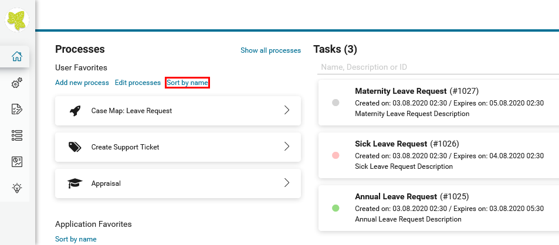This screenshot has height=245, width=559.
Task: Sort User Favorites by name
Action: point(187,83)
